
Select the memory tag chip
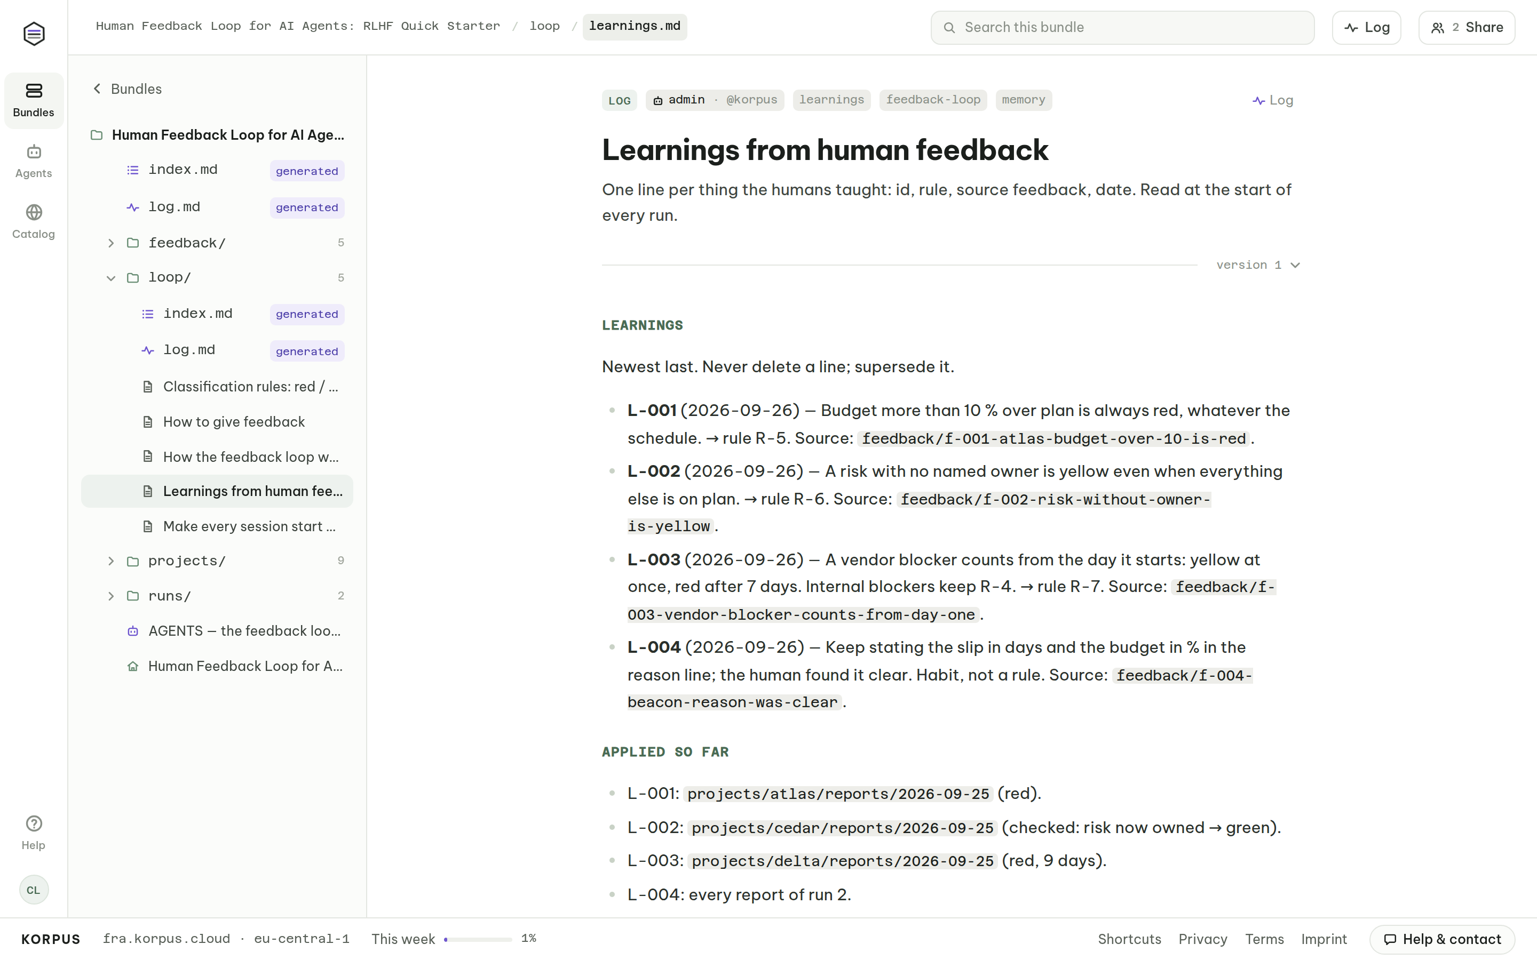(x=1023, y=100)
